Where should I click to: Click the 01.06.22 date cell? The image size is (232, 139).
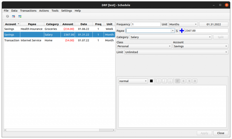click(x=84, y=29)
